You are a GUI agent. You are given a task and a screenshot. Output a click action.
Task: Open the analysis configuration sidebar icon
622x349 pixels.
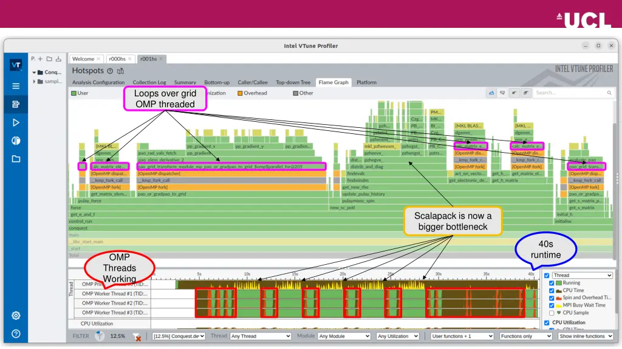pos(16,104)
